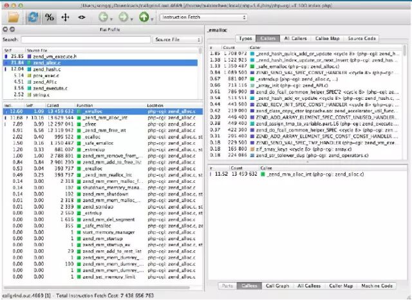The width and height of the screenshot is (412, 300).
Task: Sort function list by Called column
Action: (x=60, y=106)
